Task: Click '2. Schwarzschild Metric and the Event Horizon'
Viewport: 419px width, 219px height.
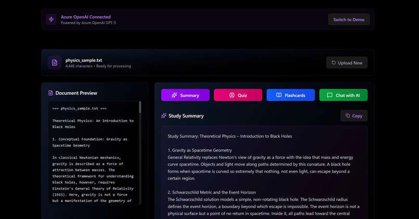Action: pos(212,192)
